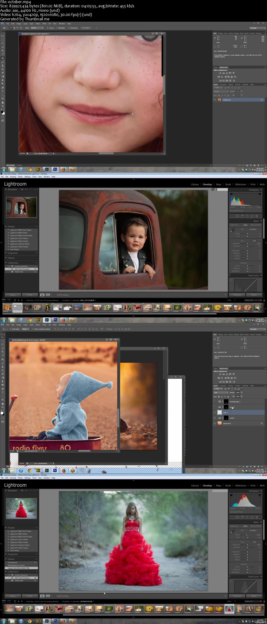Open Library module in truck-photo Lightroom frame
The width and height of the screenshot is (267, 624).
coord(195,184)
